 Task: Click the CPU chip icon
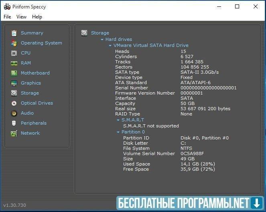pyautogui.click(x=14, y=53)
